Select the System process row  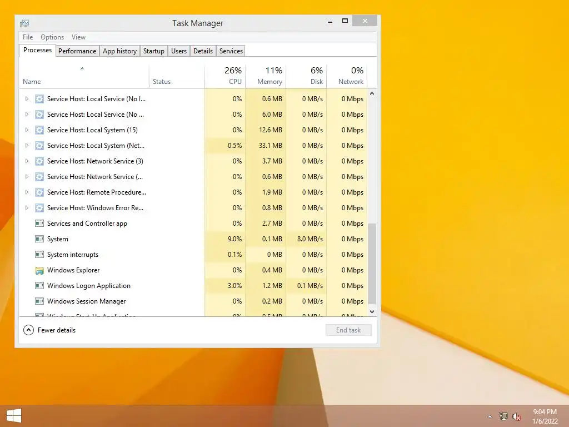coord(193,239)
